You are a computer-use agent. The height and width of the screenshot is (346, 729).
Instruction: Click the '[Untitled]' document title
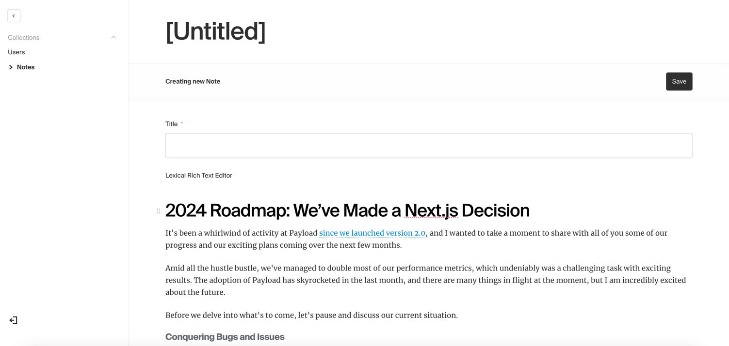coord(215,31)
